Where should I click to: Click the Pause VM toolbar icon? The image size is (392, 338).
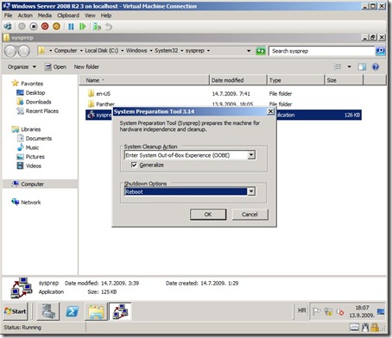(71, 27)
